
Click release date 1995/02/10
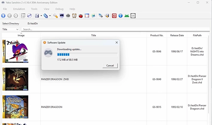(177, 107)
